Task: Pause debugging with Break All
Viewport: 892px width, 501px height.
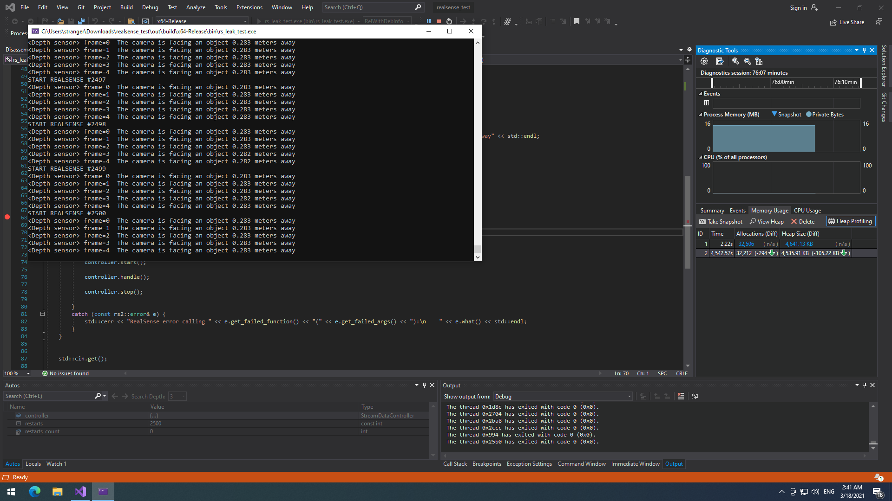Action: 428,21
